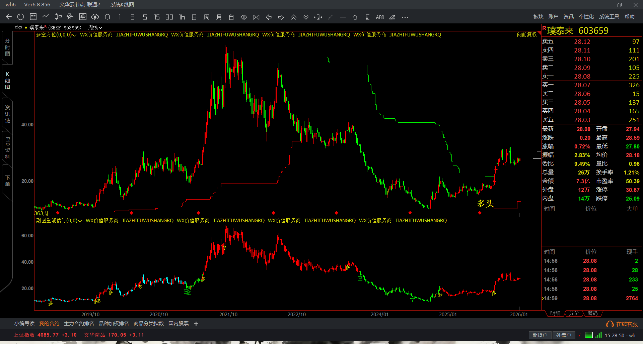The image size is (643, 344).
Task: Open the 资讯 menu
Action: (569, 17)
